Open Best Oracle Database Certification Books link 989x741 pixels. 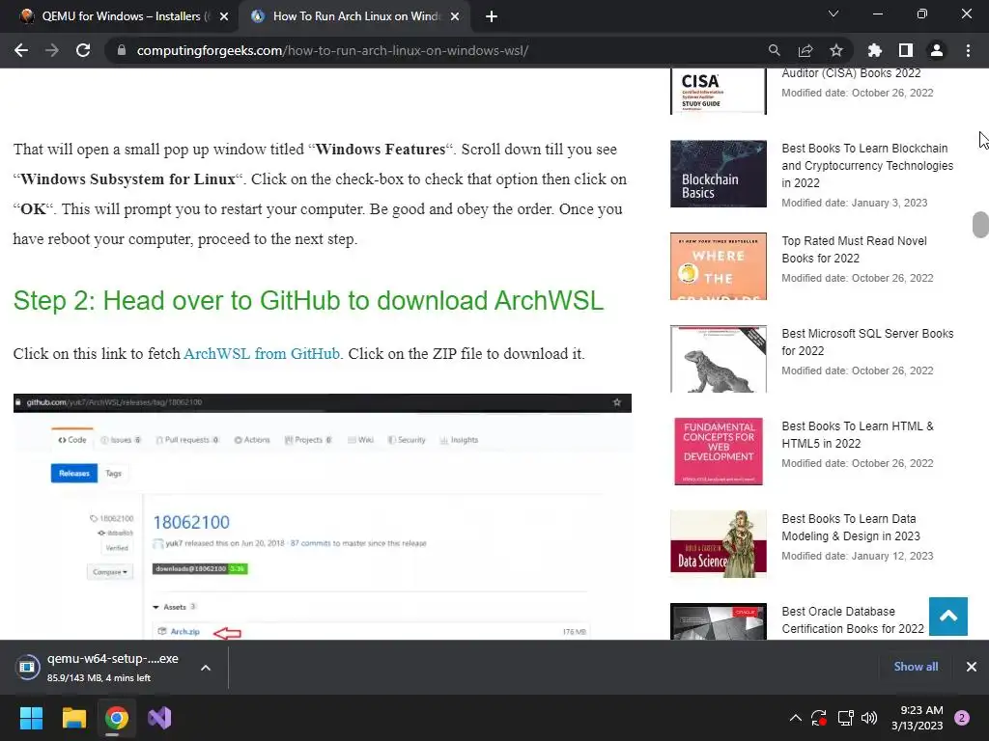[x=853, y=620]
